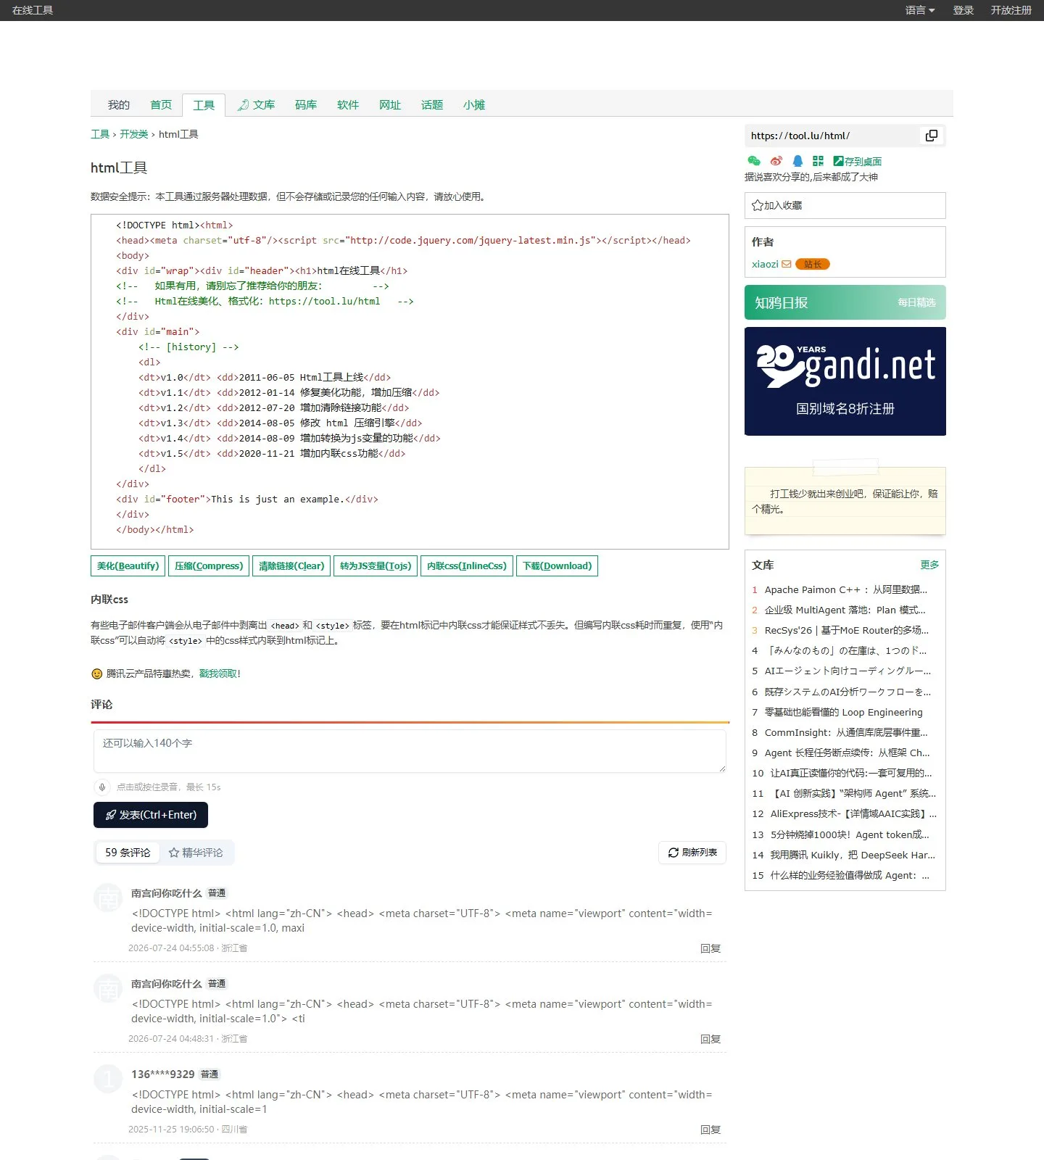Open article RecSys'26 基于MoE Router

coord(846,630)
